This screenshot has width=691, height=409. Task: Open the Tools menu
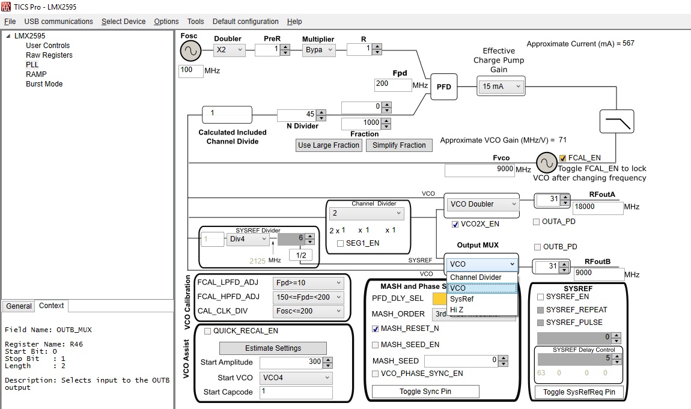pos(196,22)
